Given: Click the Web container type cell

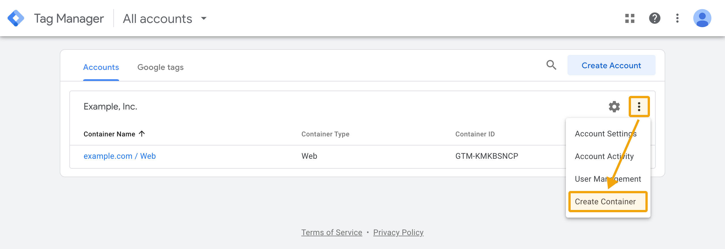Looking at the screenshot, I should pyautogui.click(x=309, y=156).
